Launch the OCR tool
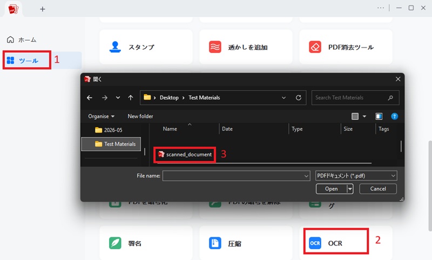Screen dimensions: 432x260 point(346,243)
